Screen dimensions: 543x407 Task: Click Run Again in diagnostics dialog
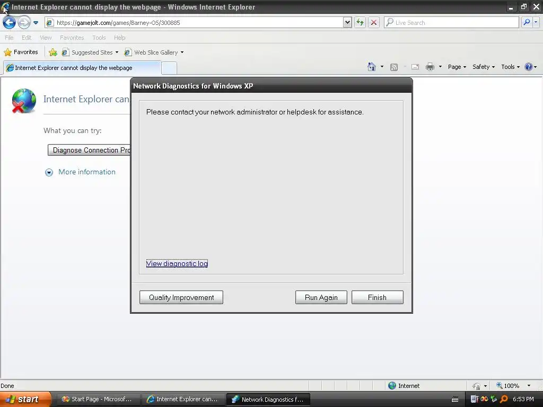pos(321,297)
